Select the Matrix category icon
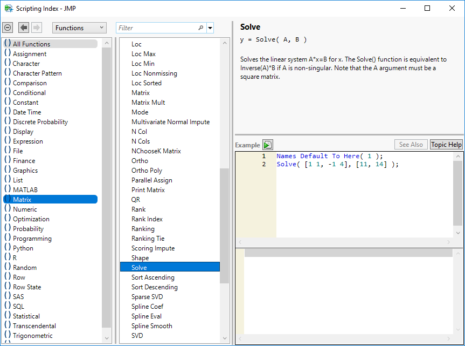465x346 pixels. point(8,199)
